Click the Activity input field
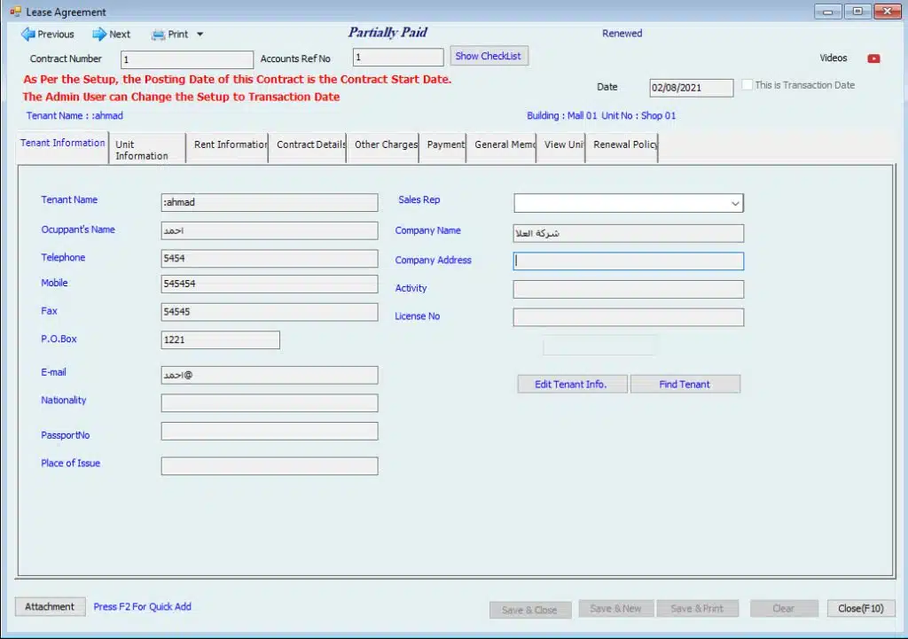 (629, 289)
